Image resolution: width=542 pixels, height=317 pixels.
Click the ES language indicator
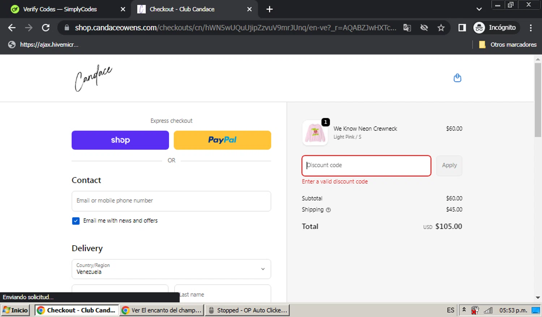pos(450,310)
